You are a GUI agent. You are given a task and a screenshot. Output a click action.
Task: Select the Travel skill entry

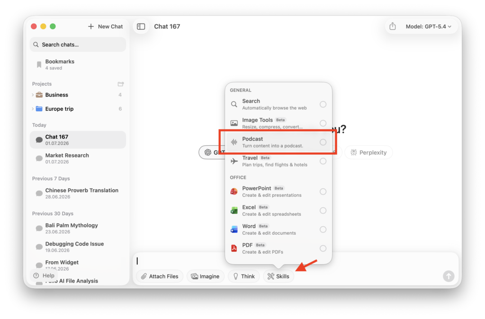tap(278, 161)
